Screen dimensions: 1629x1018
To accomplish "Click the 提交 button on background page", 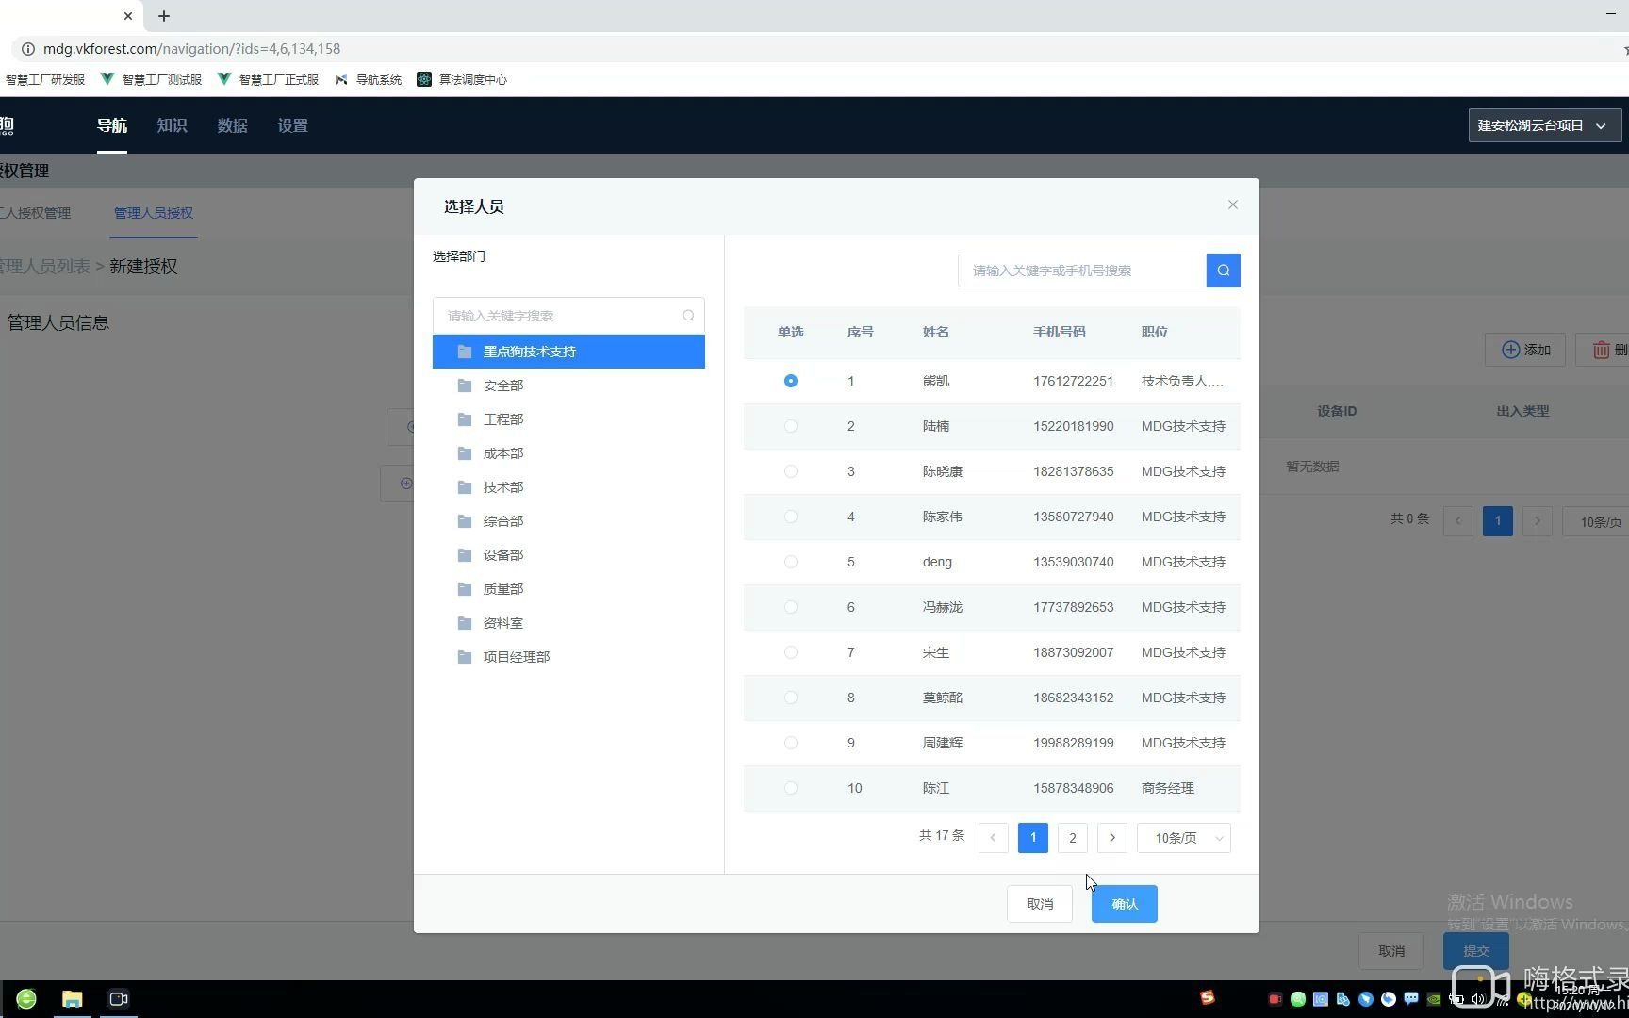I will 1476,951.
